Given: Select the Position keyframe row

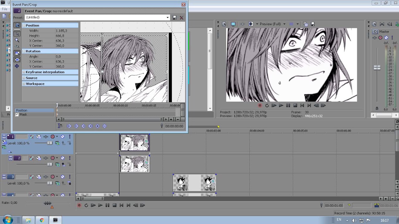Looking at the screenshot, I should (34, 110).
